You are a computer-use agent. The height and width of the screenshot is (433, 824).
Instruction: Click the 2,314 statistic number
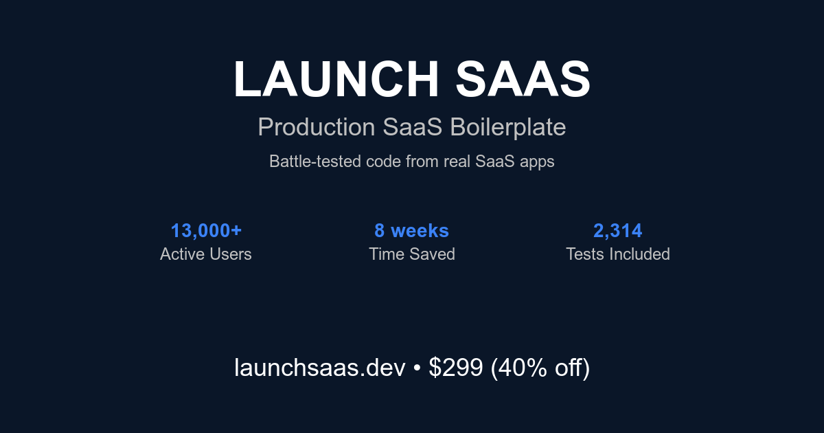pyautogui.click(x=618, y=230)
